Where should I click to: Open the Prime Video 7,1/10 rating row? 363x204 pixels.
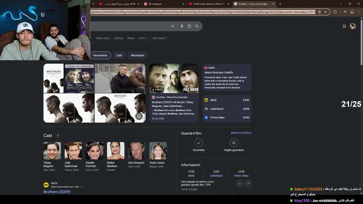(227, 118)
